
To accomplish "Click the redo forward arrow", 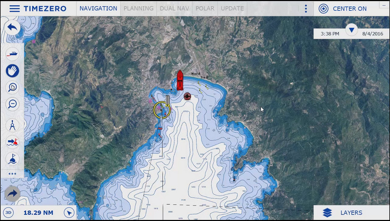I will 12,194.
